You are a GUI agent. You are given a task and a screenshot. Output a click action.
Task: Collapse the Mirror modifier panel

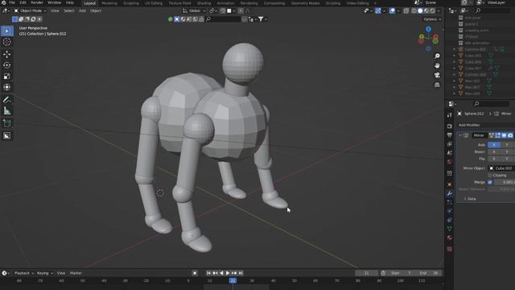tap(460, 135)
